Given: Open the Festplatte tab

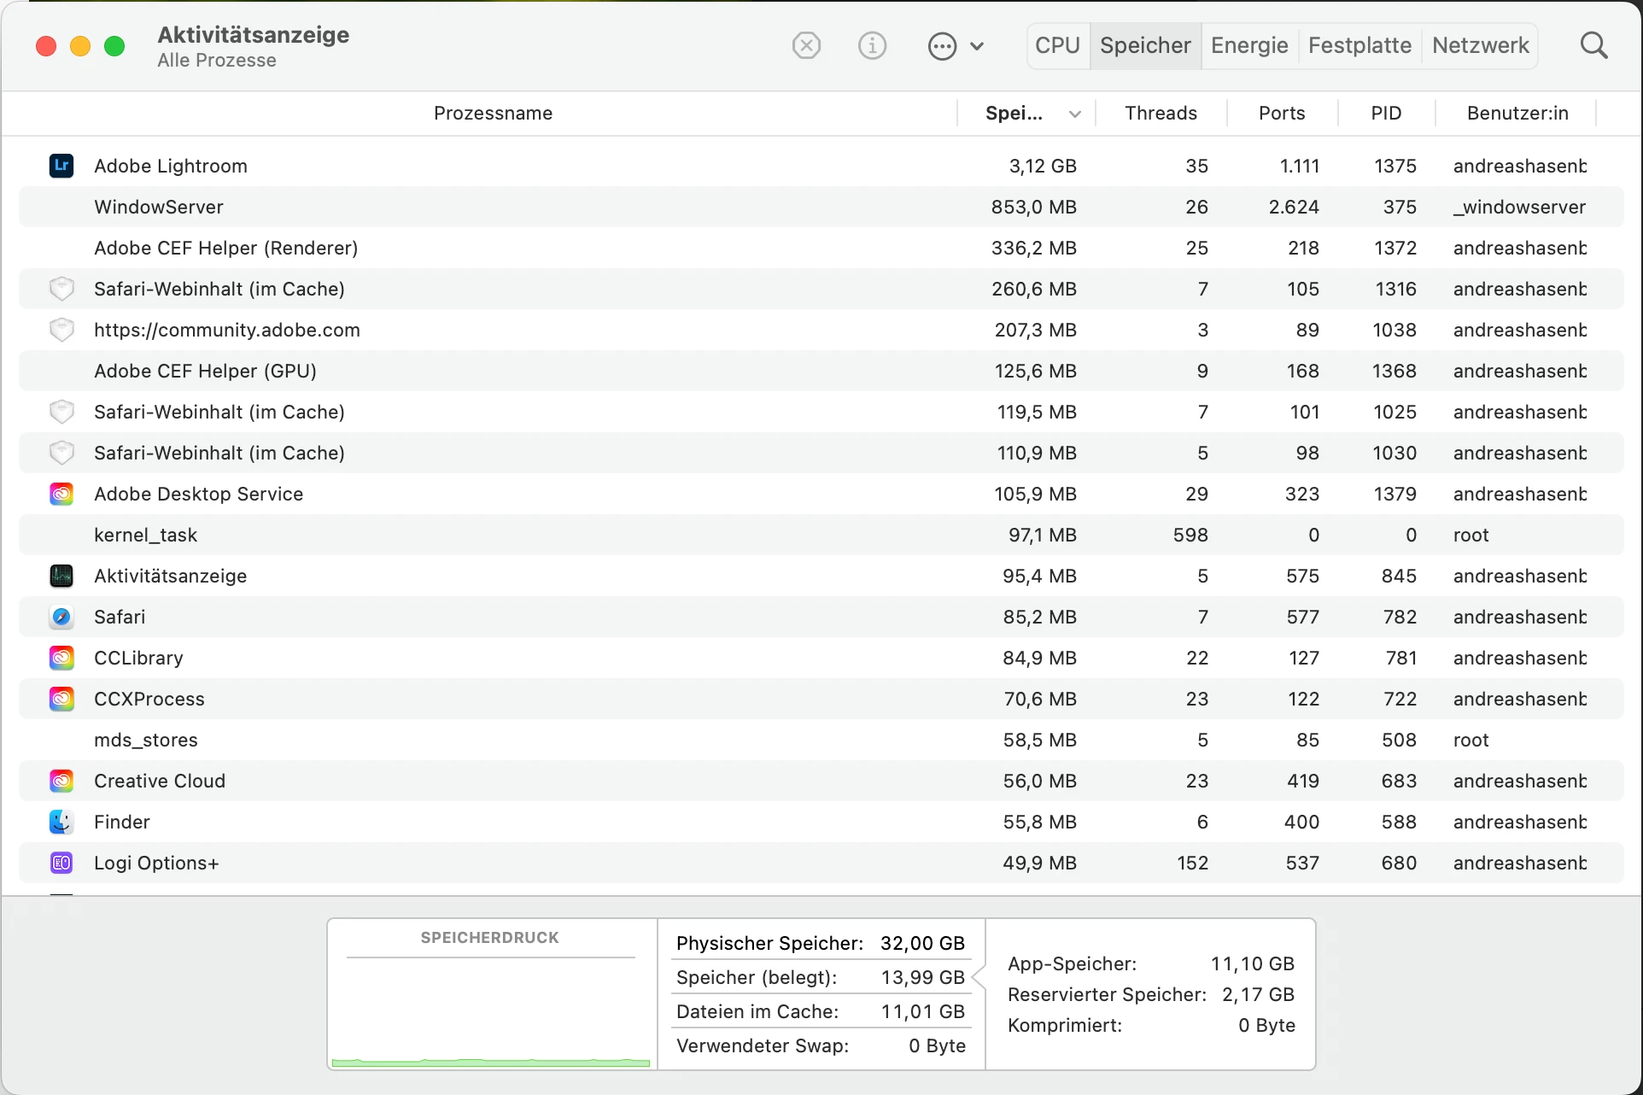Looking at the screenshot, I should click(1359, 45).
